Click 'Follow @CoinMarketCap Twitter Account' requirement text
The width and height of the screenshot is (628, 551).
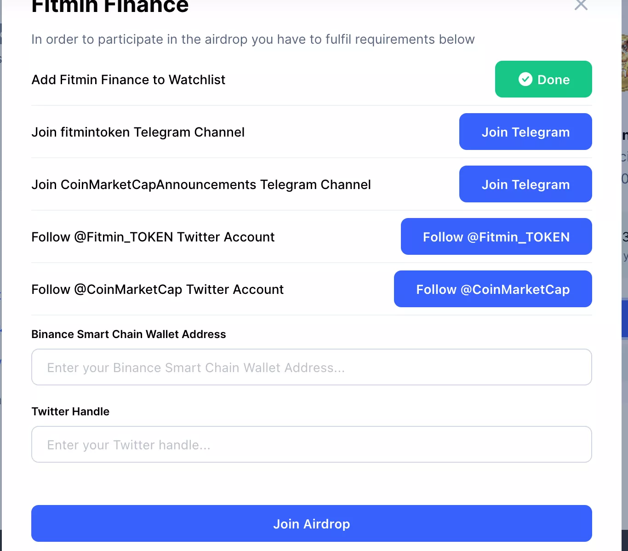coord(157,290)
